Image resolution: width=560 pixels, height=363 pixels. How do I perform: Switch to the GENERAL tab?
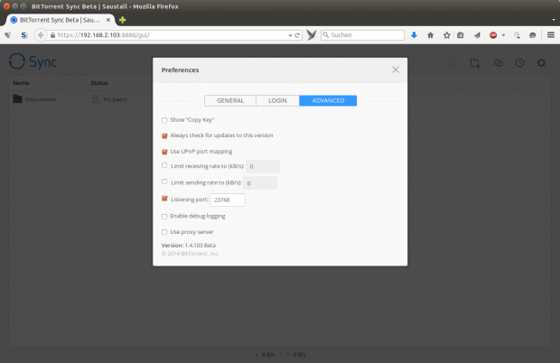230,100
